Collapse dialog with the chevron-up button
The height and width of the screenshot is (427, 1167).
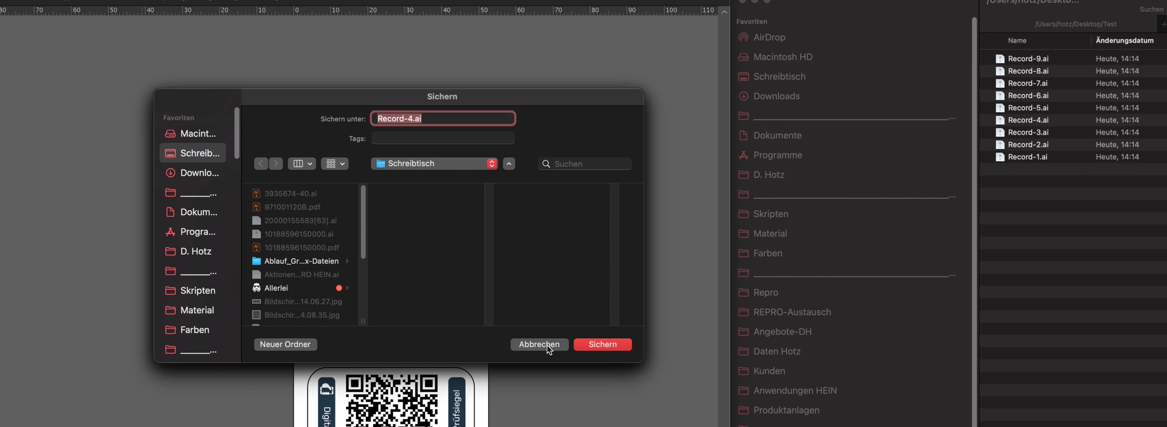click(x=509, y=164)
